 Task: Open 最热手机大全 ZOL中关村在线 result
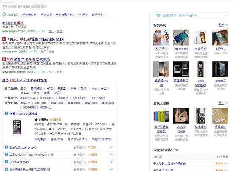(x=25, y=80)
